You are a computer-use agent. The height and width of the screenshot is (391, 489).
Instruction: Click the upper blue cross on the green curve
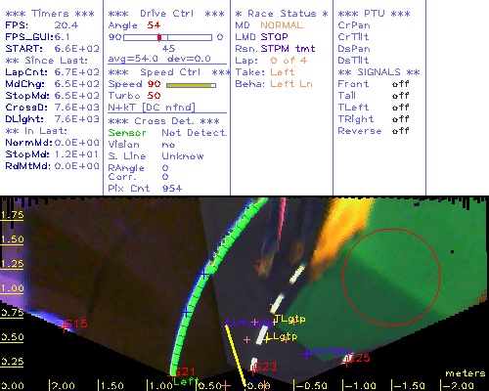click(x=203, y=274)
